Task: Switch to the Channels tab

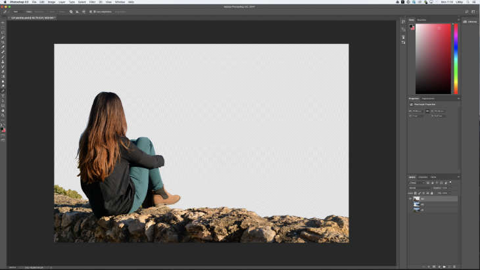Action: pos(423,177)
